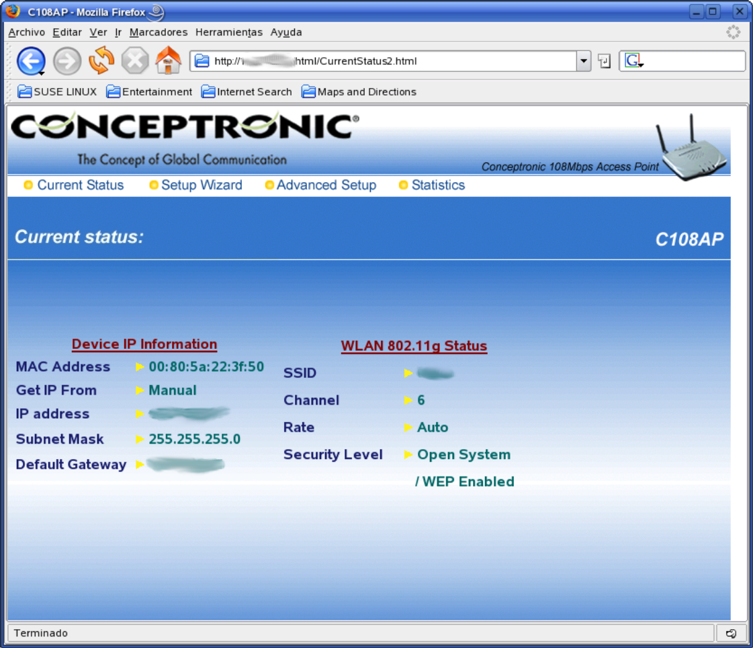Open the SUSE LINUX bookmark folder

[57, 91]
